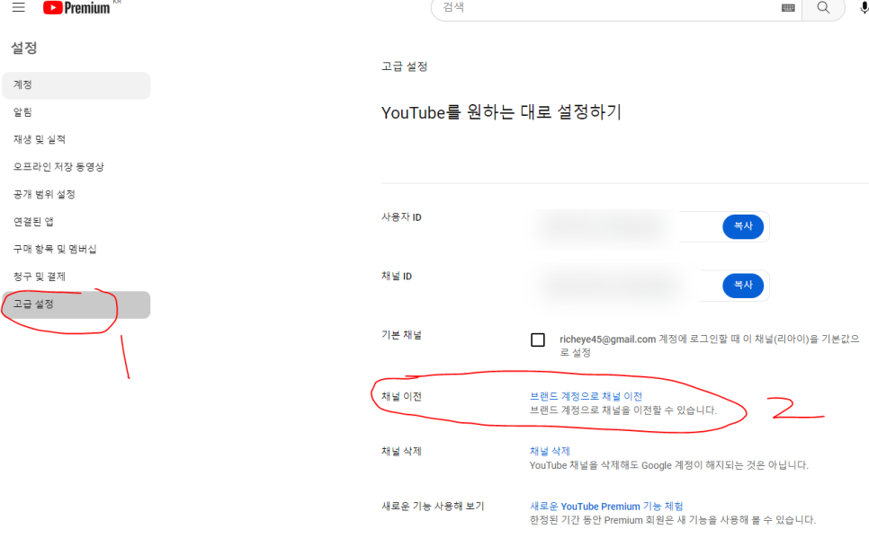
Task: Check the 기본 채널 default checkbox
Action: 538,340
